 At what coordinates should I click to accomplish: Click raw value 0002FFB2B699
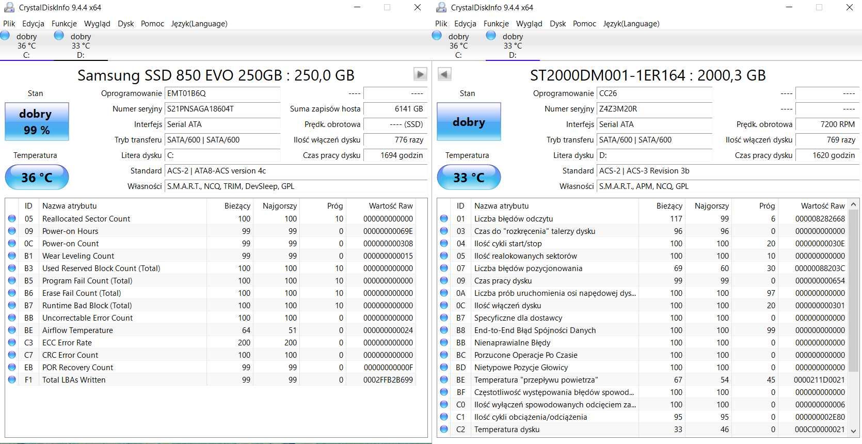(388, 379)
